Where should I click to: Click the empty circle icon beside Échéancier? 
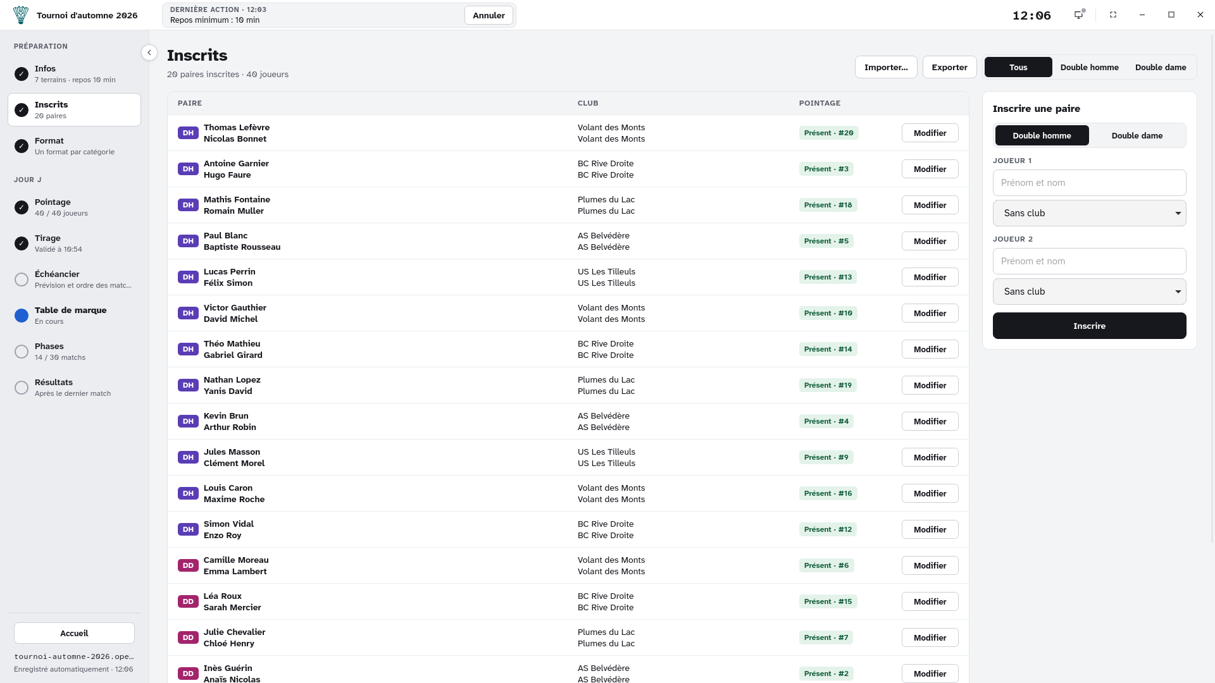22,280
